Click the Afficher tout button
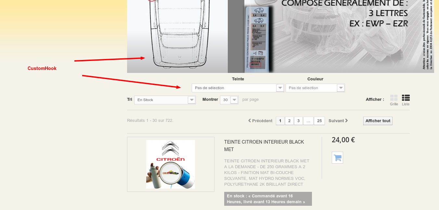 click(378, 121)
